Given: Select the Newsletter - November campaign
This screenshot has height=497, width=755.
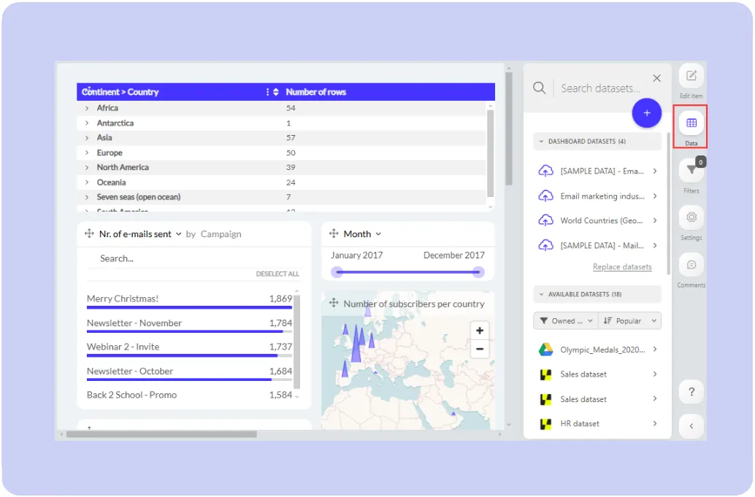Looking at the screenshot, I should (x=189, y=324).
